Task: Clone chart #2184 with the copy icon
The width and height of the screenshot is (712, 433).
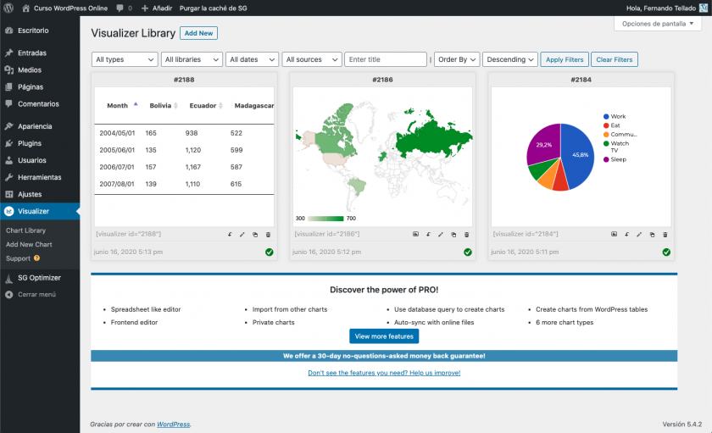Action: [652, 234]
